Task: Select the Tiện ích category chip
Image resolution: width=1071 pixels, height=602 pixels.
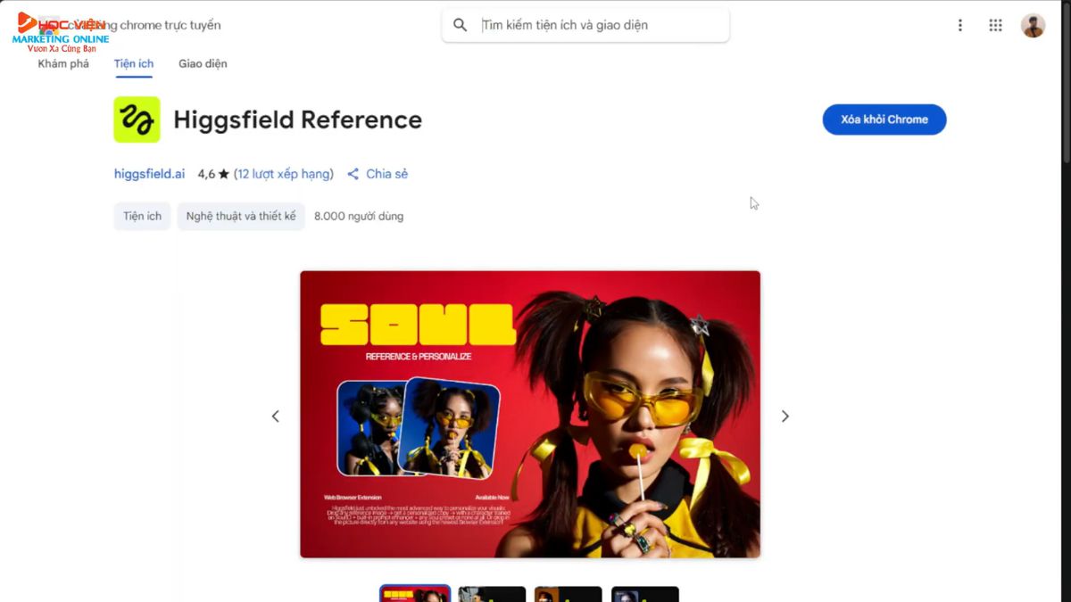Action: click(142, 216)
